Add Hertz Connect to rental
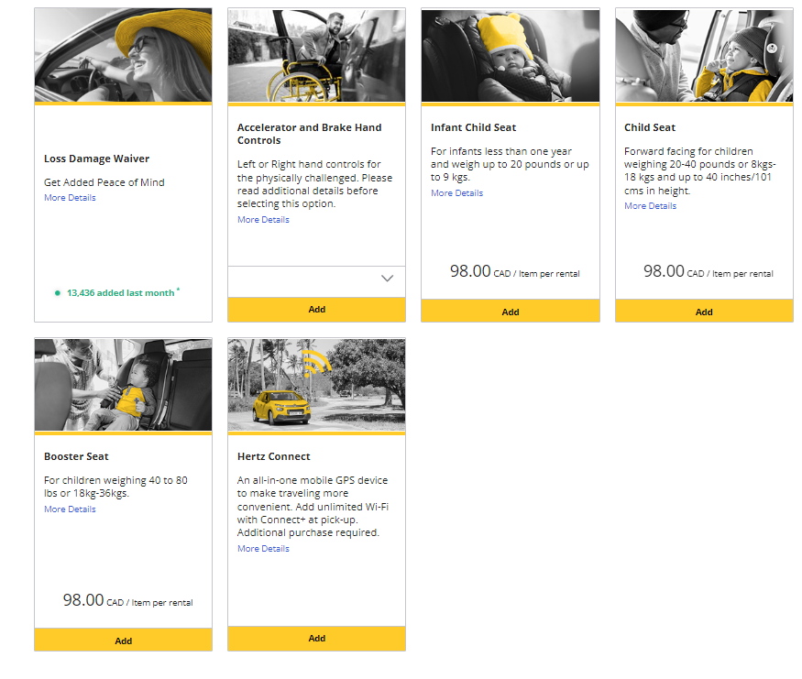 point(316,638)
